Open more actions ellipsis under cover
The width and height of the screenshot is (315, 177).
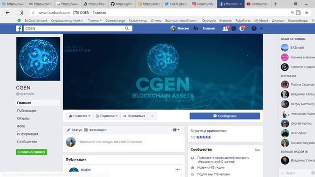click(153, 116)
